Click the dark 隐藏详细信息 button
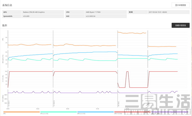 [x=180, y=25]
